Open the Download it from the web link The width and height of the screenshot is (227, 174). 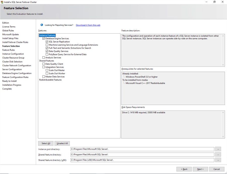tap(88, 25)
